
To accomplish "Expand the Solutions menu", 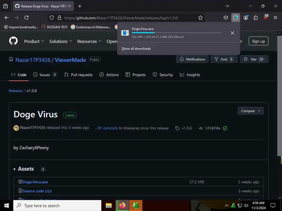I will click(61, 41).
